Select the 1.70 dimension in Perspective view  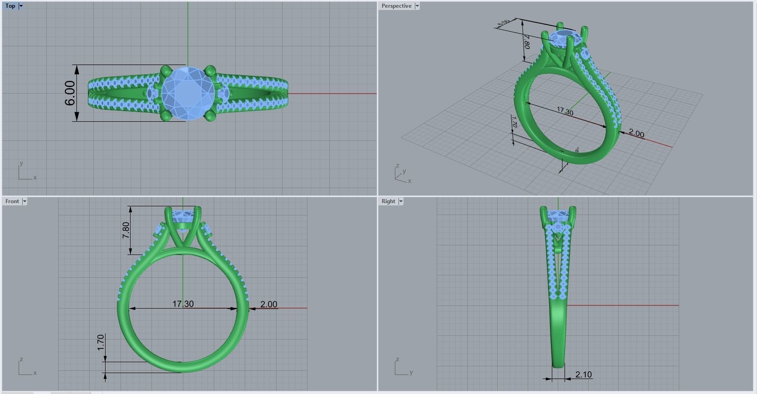tap(514, 122)
